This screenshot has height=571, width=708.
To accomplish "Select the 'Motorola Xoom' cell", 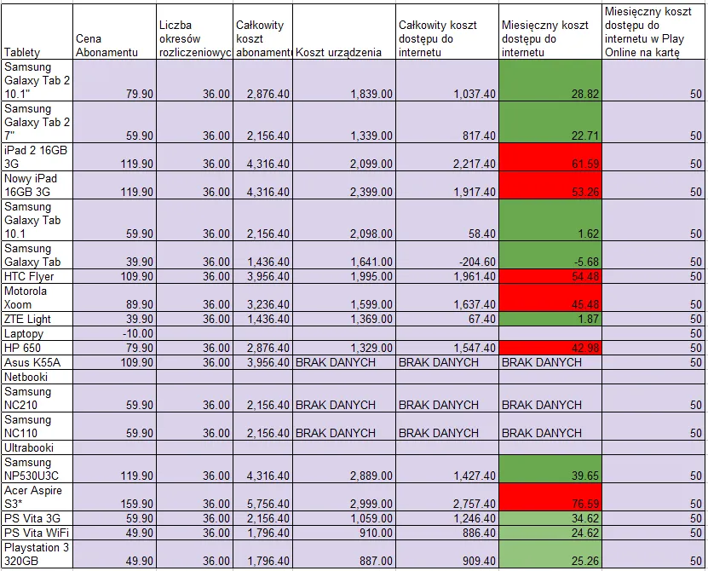I will [x=37, y=297].
